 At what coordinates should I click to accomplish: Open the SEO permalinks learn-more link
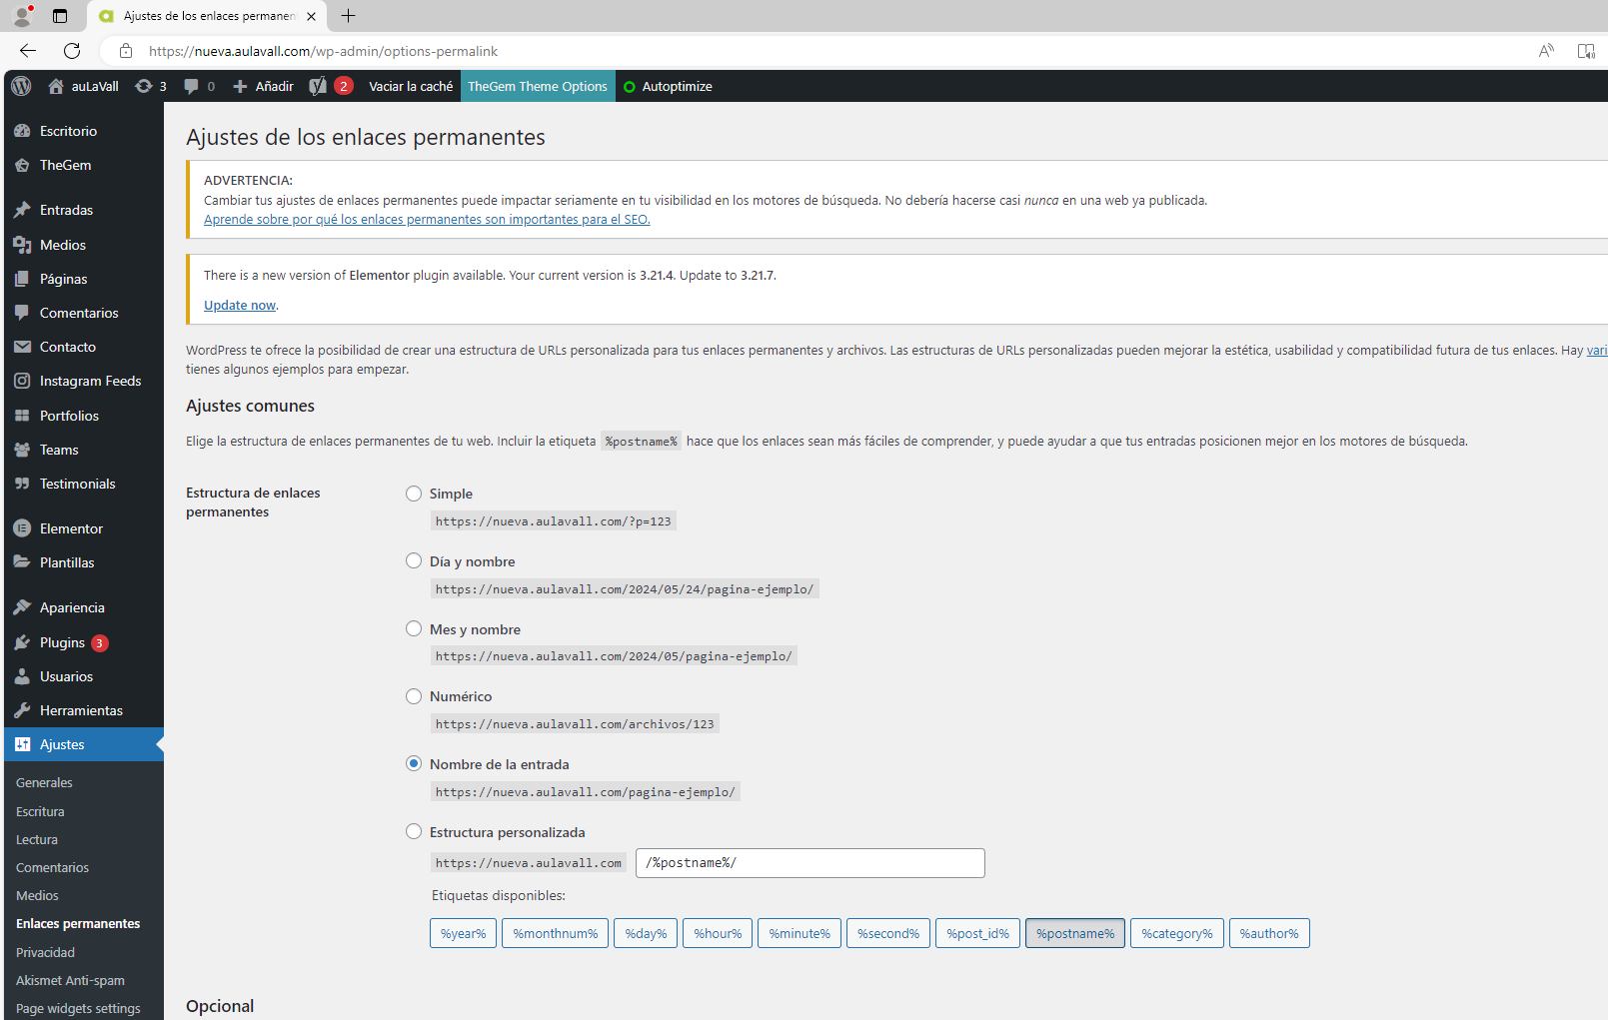point(427,219)
